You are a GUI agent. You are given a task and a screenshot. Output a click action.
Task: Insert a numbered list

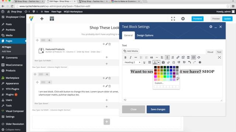coord(146,58)
